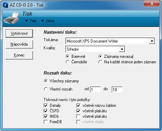This screenshot has height=131, width=162.
Task: Select the Všechny záznamy radio button
Action: pyautogui.click(x=46, y=81)
